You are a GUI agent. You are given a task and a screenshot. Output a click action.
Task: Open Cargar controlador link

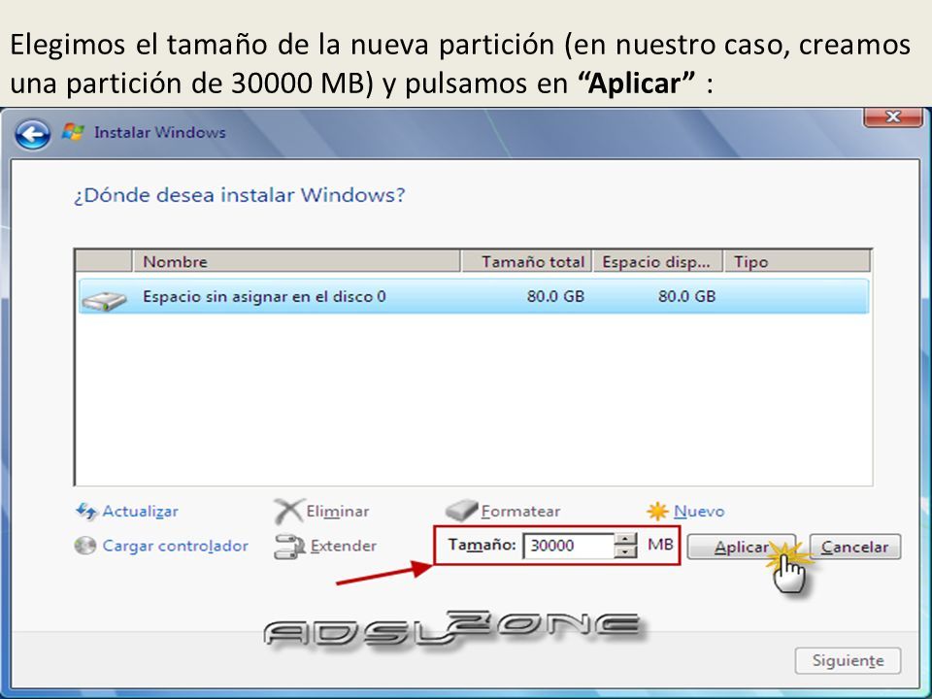click(x=176, y=546)
